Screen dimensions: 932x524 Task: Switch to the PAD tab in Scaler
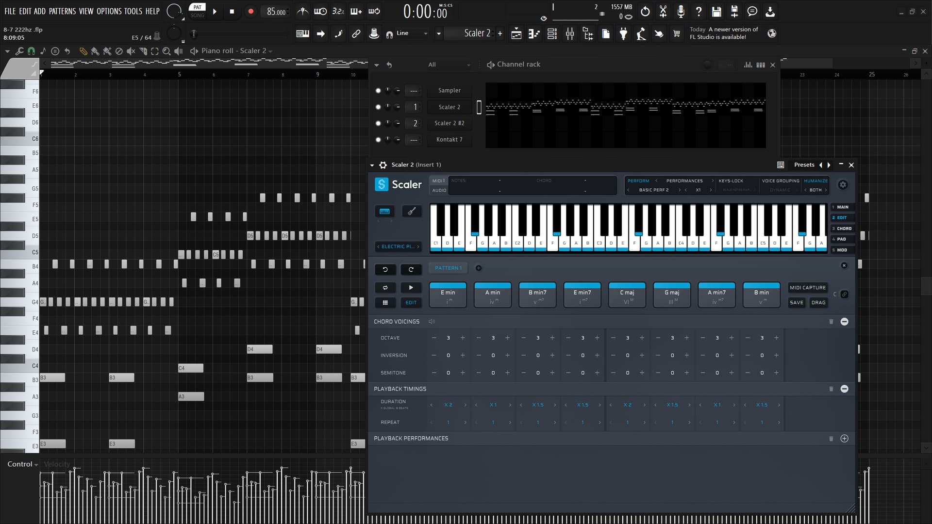842,239
